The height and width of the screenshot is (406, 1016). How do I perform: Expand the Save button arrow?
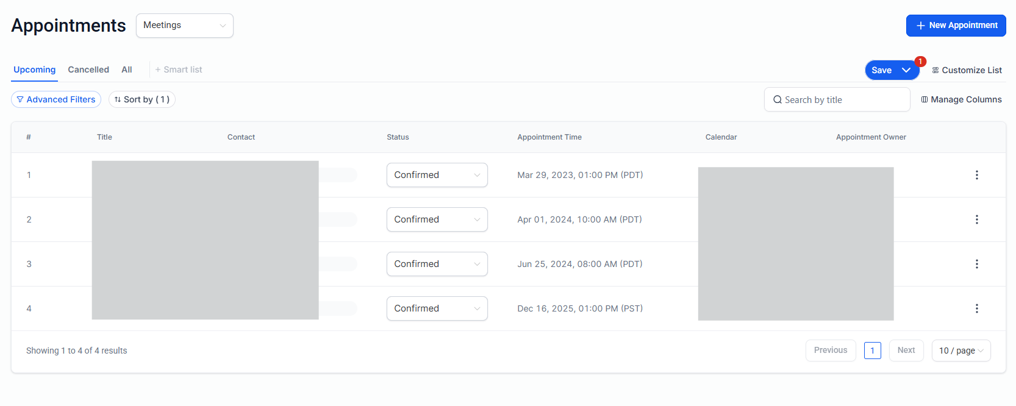(x=906, y=70)
